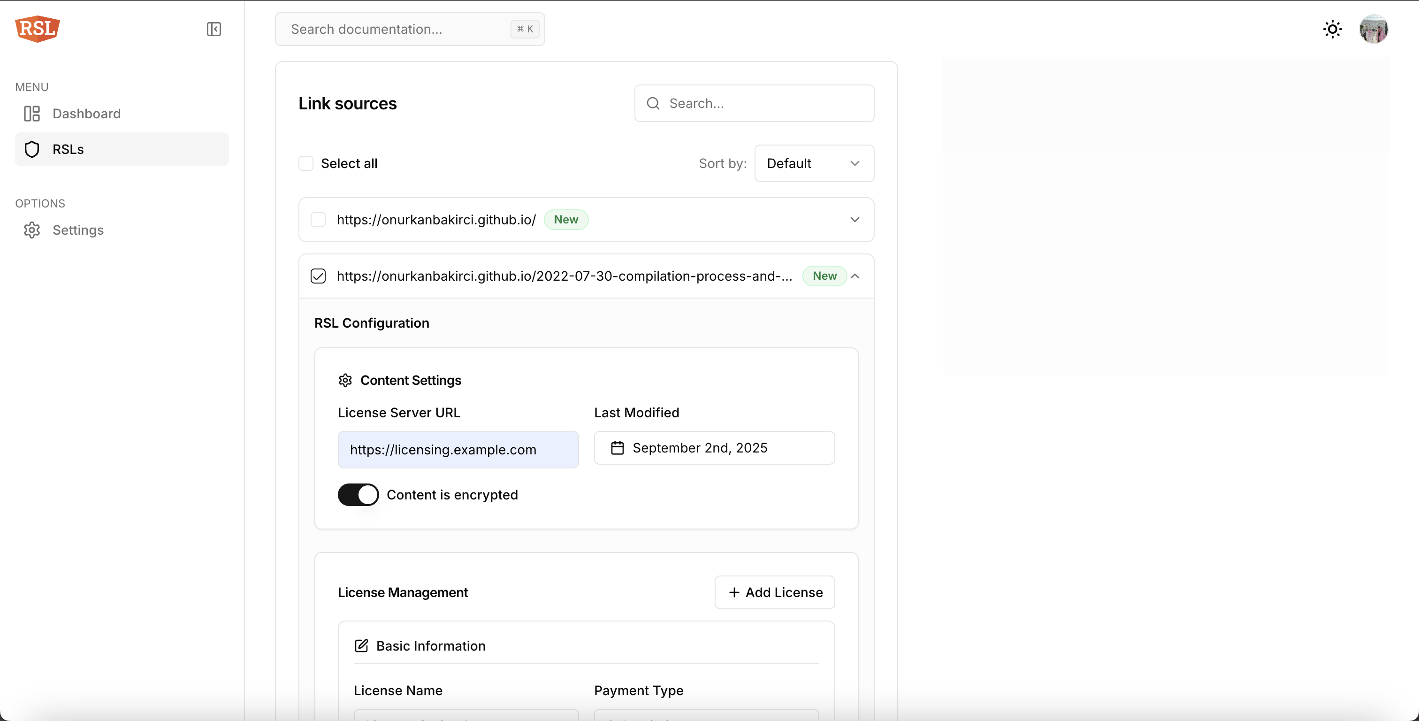Click the RSL logo
Screen dimensions: 1419x721
pos(38,29)
